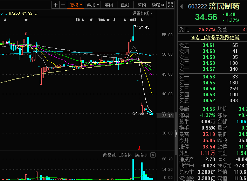Collapse right panel with splitter arrow
This screenshot has width=247, height=181.
176,133
